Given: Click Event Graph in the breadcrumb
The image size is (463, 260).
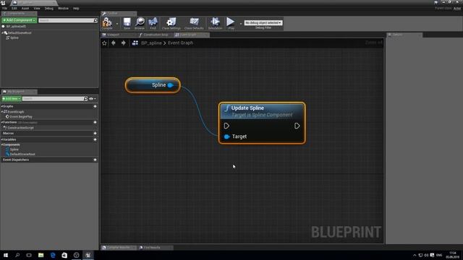Looking at the screenshot, I should 180,43.
